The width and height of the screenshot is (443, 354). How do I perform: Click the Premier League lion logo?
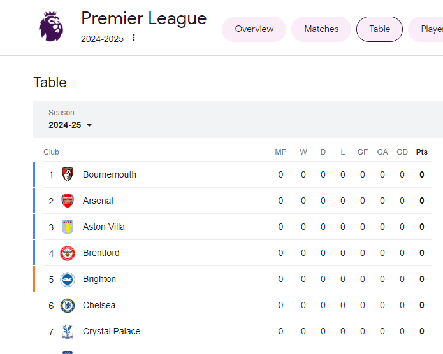51,26
